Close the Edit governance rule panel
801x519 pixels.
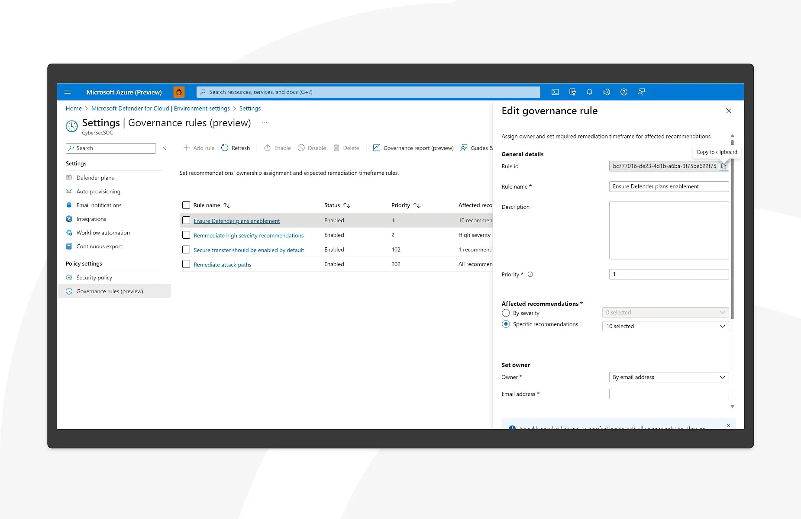point(729,111)
